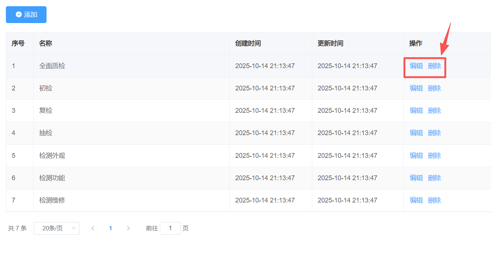Image resolution: width=491 pixels, height=260 pixels.
Task: Go to previous page using left arrow
Action: [93, 228]
